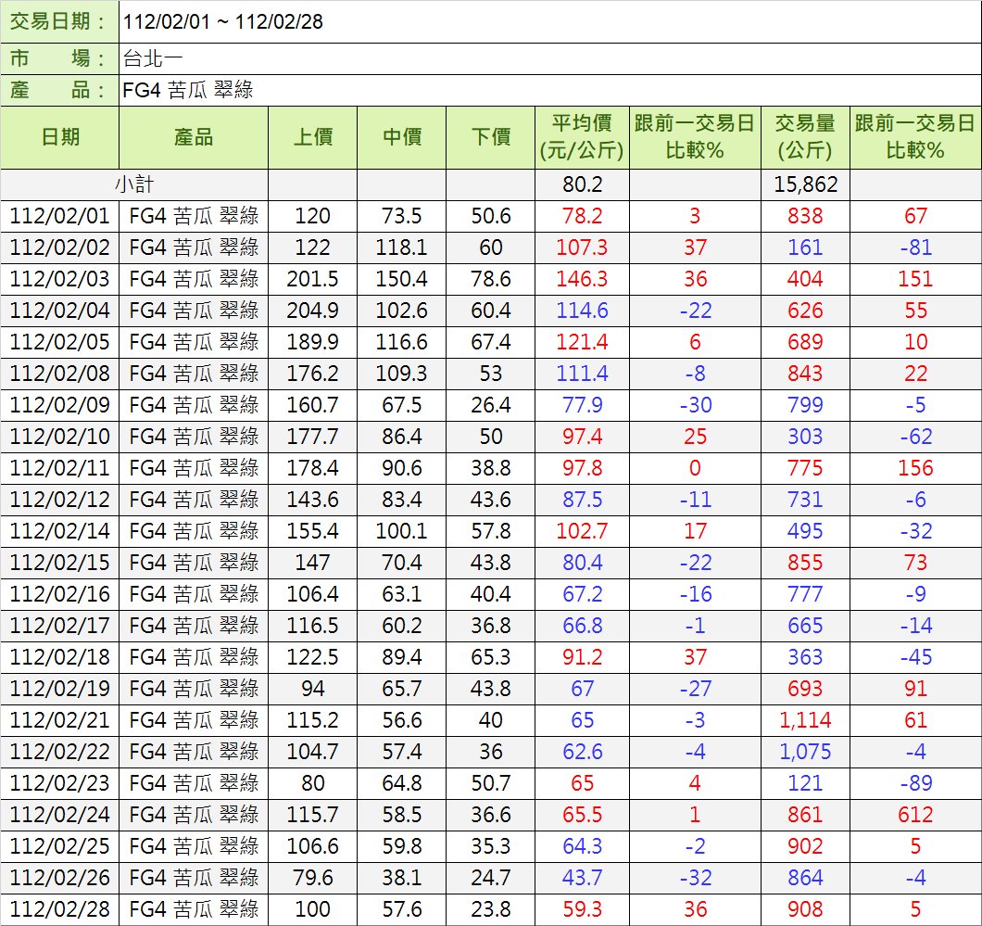Click the date cell 112/02/28
The width and height of the screenshot is (982, 926).
coord(60,909)
